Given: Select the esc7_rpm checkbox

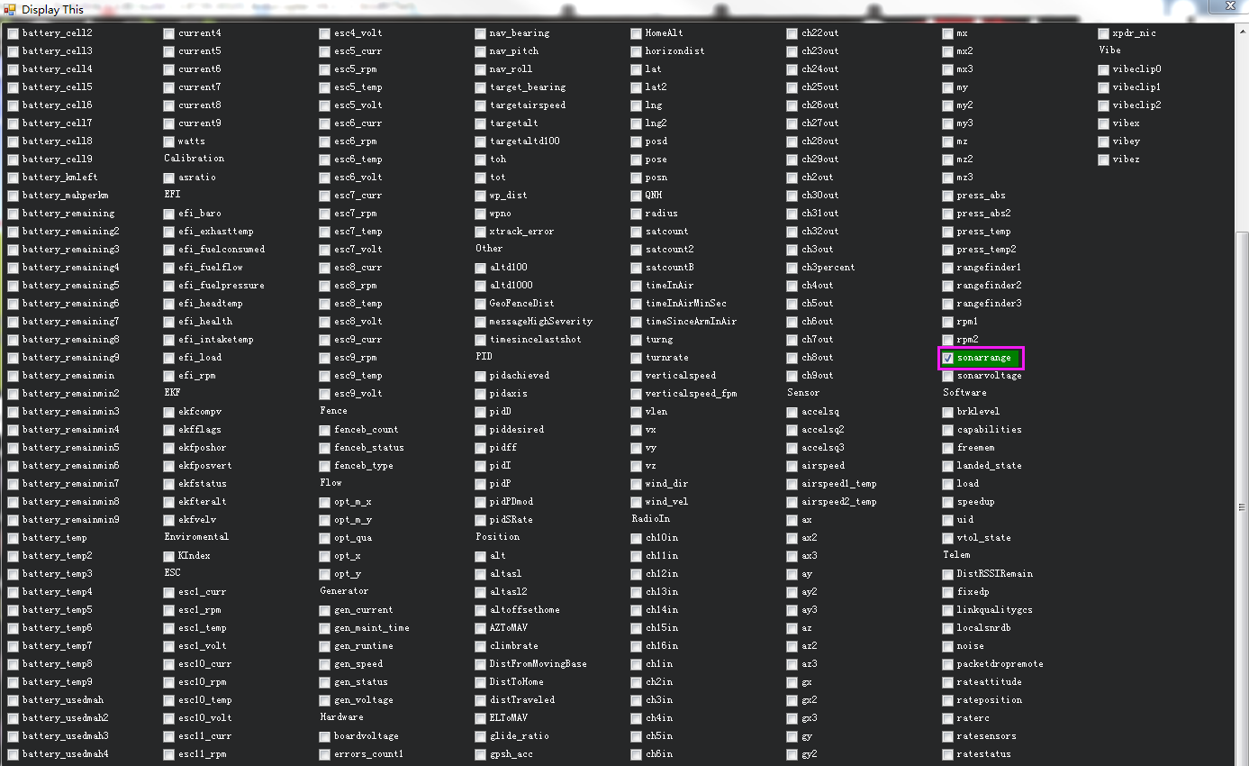Looking at the screenshot, I should (325, 214).
